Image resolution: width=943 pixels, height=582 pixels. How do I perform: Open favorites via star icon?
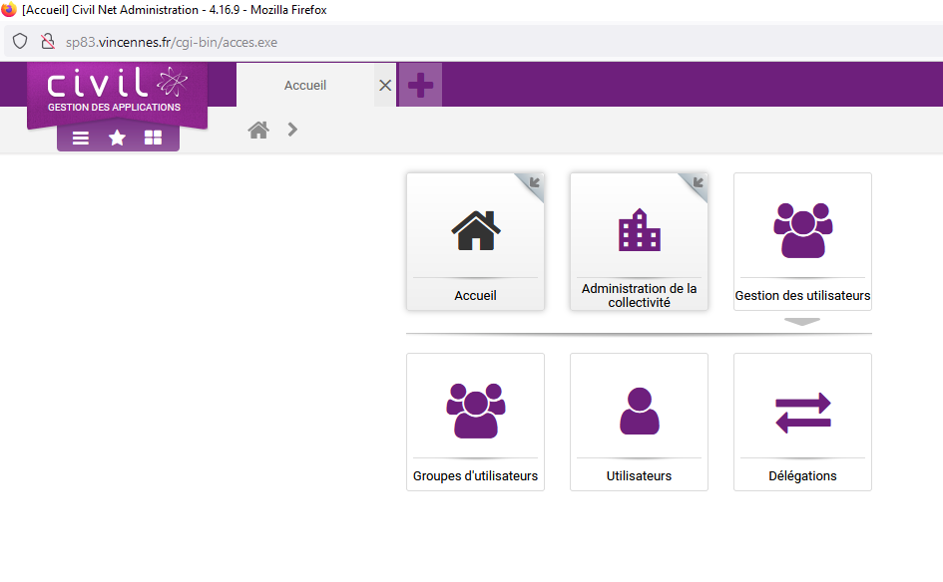(117, 139)
